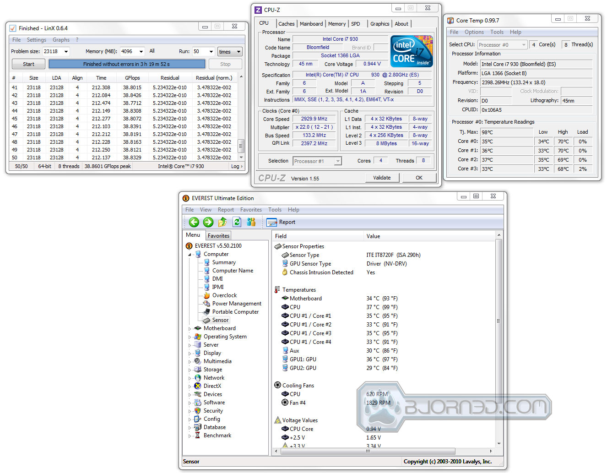Click OK button in CPU-Z
607x473 pixels.
click(419, 178)
